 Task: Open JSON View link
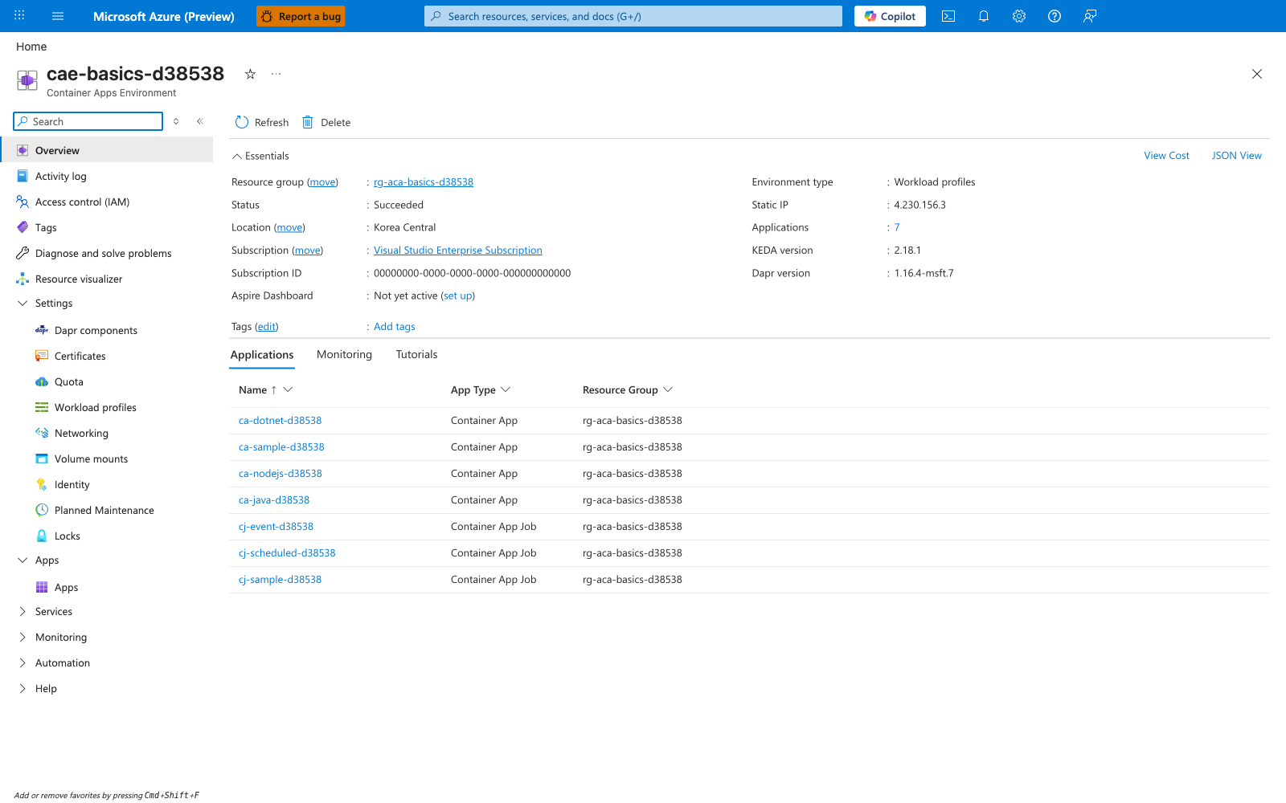[x=1236, y=156]
